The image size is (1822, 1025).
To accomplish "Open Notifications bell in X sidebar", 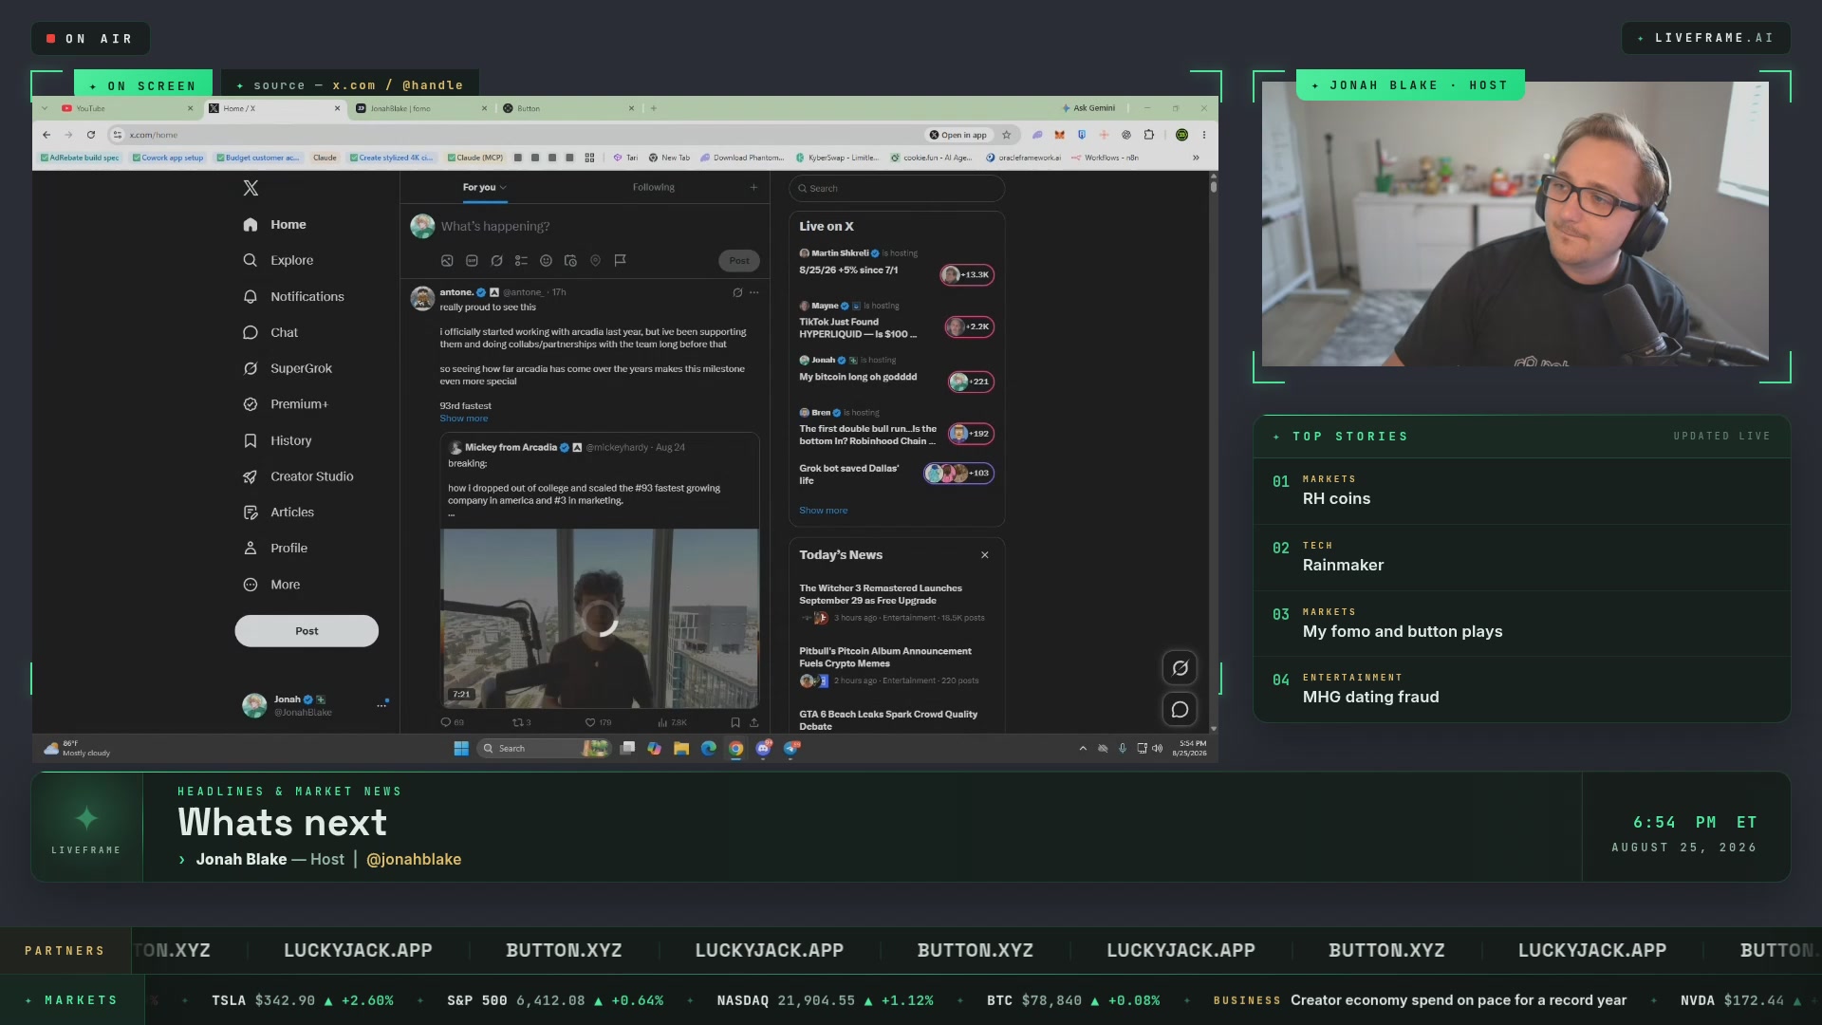I will click(293, 296).
